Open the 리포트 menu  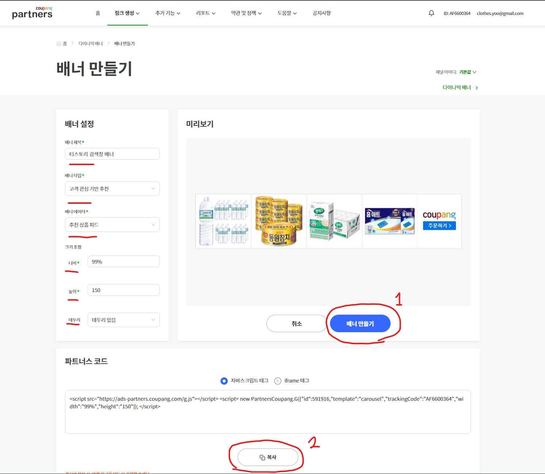pyautogui.click(x=206, y=13)
